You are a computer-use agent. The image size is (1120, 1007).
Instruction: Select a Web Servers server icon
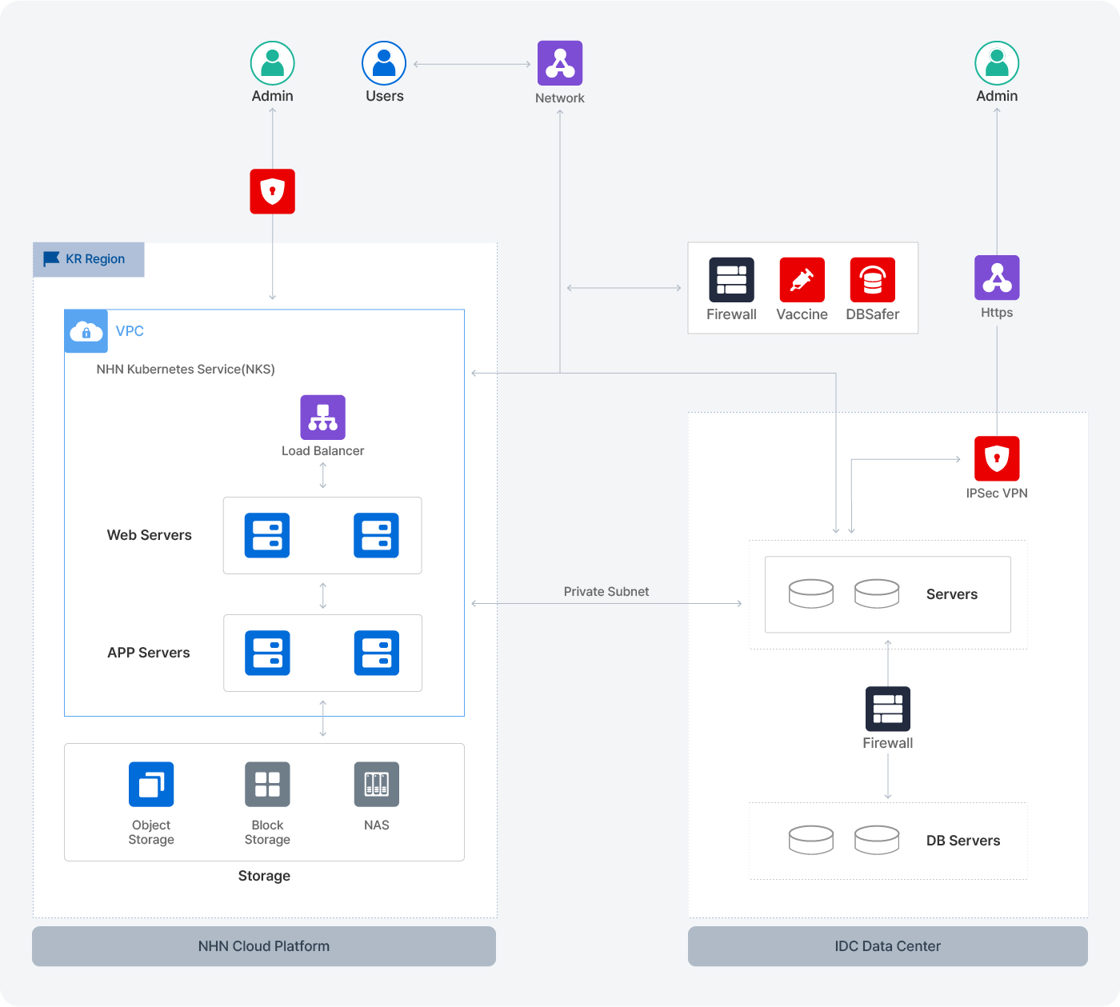click(x=267, y=536)
